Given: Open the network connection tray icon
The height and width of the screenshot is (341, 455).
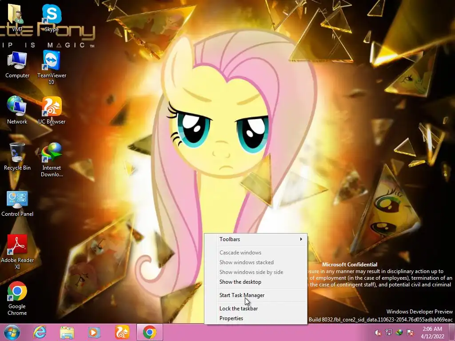Looking at the screenshot, I should point(388,332).
